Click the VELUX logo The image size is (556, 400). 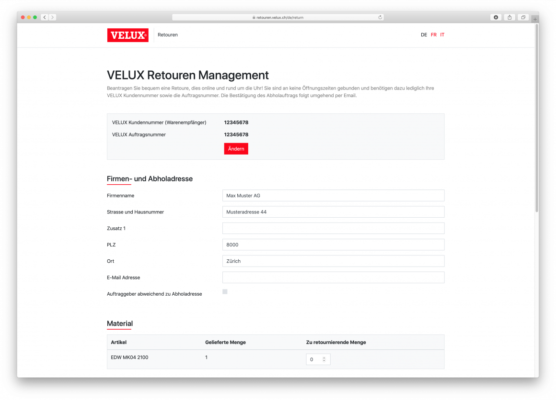(x=127, y=35)
